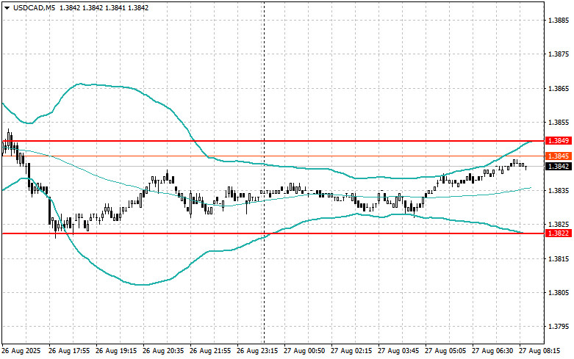The height and width of the screenshot is (359, 574).
Task: Select the red 1.3849 resistance price label
Action: [559, 141]
